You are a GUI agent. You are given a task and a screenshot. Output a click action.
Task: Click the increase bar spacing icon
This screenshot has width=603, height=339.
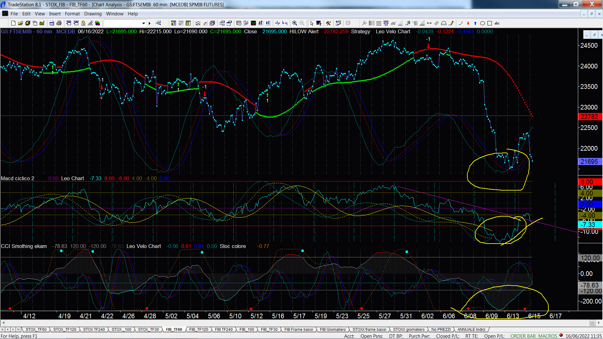point(285,23)
